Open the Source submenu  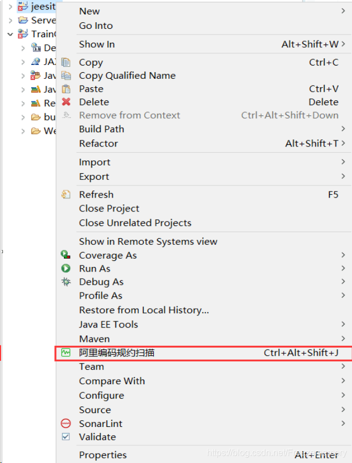click(204, 410)
